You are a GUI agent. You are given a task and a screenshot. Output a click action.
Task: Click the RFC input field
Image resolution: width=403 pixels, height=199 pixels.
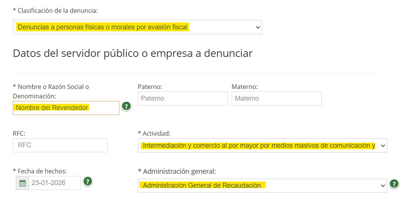tap(60, 145)
